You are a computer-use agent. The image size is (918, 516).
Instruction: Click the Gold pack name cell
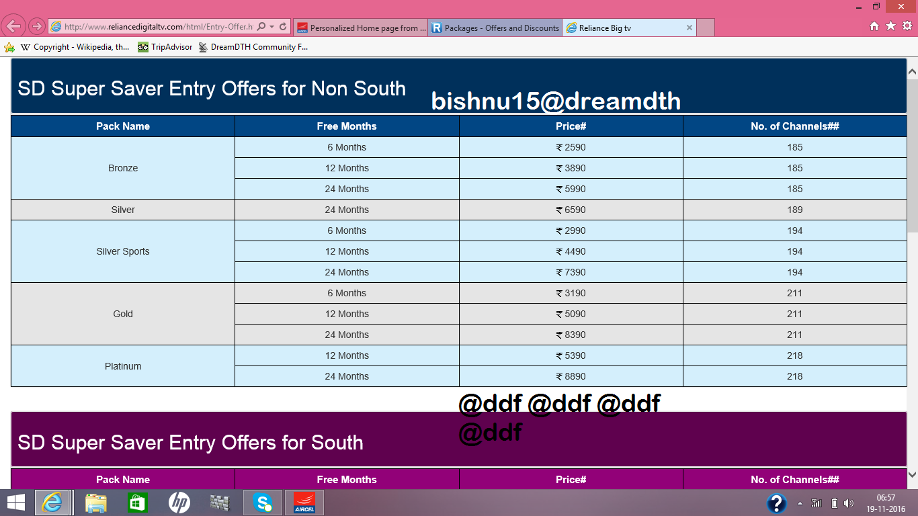point(123,314)
